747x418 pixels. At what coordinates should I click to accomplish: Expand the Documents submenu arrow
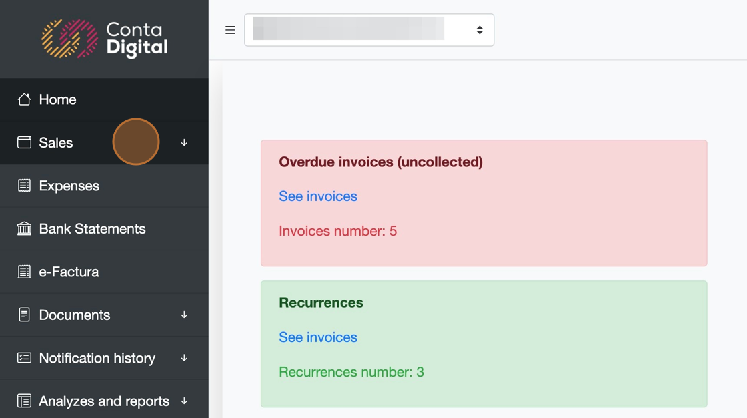184,315
